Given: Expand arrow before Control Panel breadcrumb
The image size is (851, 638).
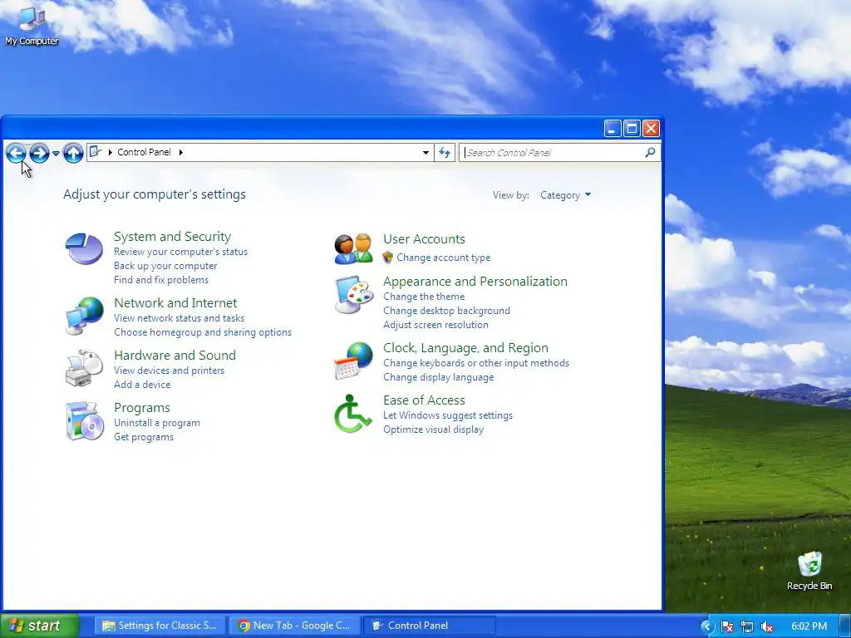Looking at the screenshot, I should click(x=111, y=153).
